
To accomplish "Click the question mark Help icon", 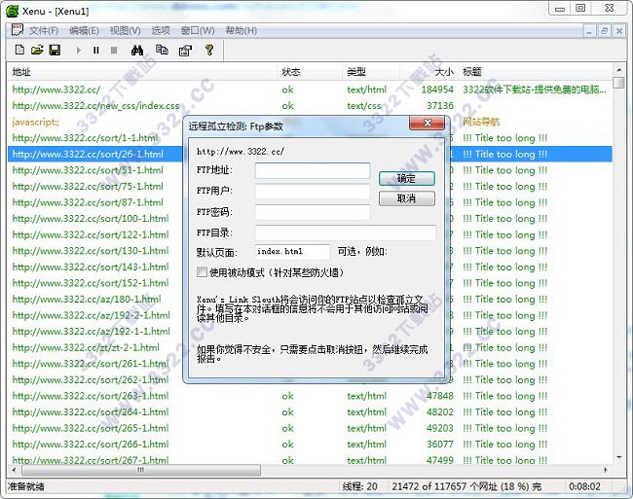I will click(x=209, y=50).
